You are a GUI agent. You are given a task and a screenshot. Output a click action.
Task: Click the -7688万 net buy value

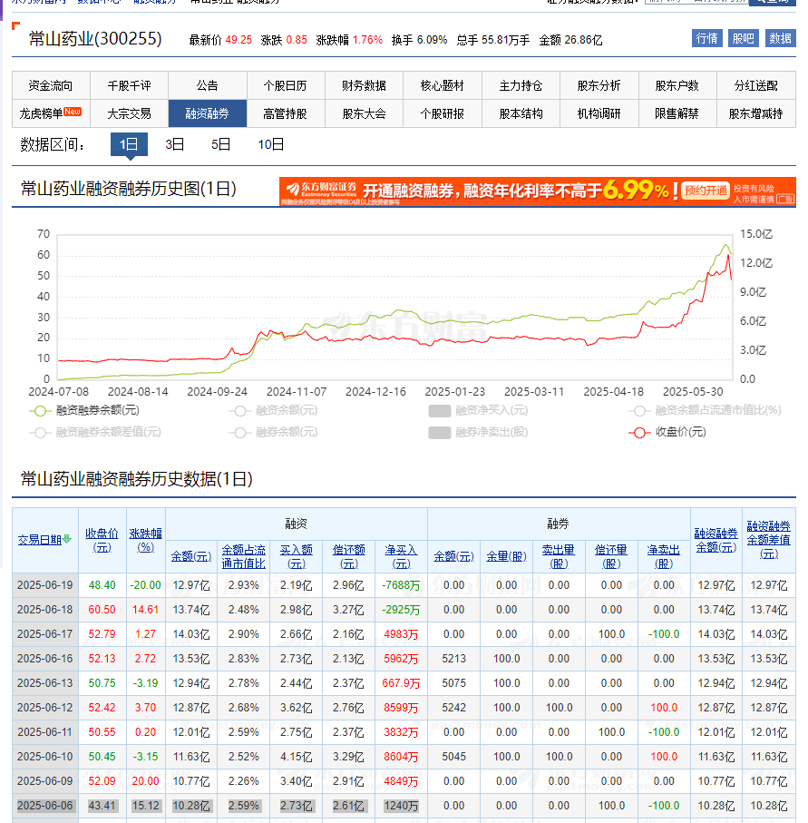point(401,585)
